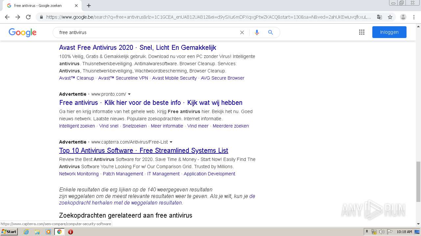Open 'Meerdere zoeken' sitelink
Screen dimensions: 421x236
tap(231, 126)
